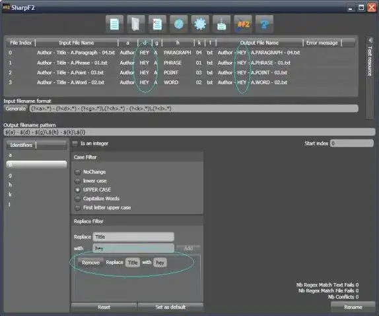Expand the Text resource side panel
The width and height of the screenshot is (379, 316).
pyautogui.click(x=370, y=77)
